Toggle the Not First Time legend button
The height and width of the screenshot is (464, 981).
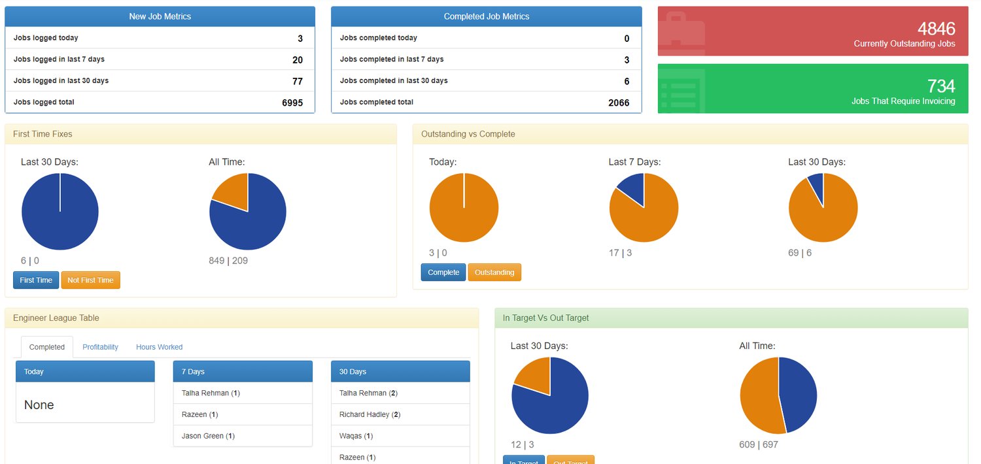click(90, 280)
